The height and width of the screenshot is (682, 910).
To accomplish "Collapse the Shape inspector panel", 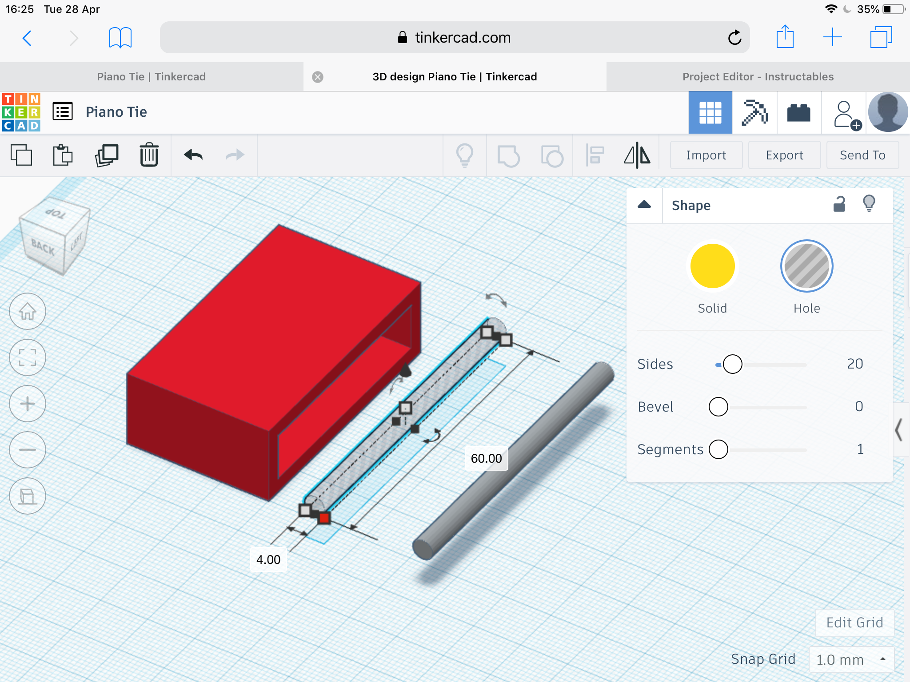I will coord(644,205).
